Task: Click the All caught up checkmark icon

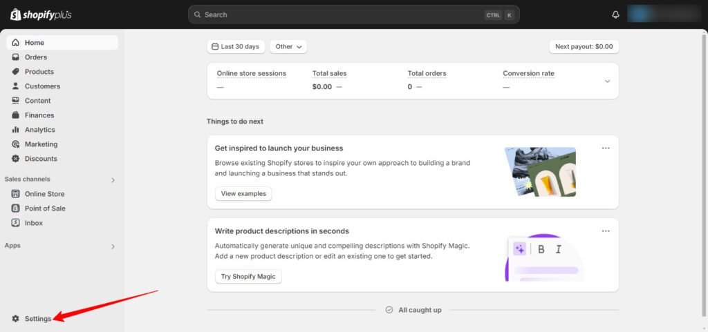Action: [x=389, y=310]
